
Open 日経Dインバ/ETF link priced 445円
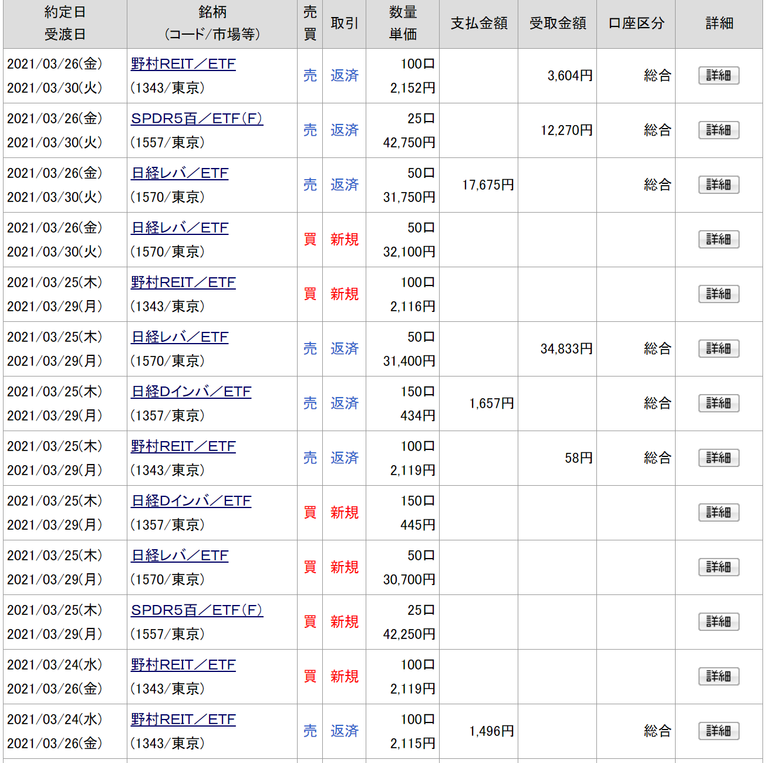point(191,501)
